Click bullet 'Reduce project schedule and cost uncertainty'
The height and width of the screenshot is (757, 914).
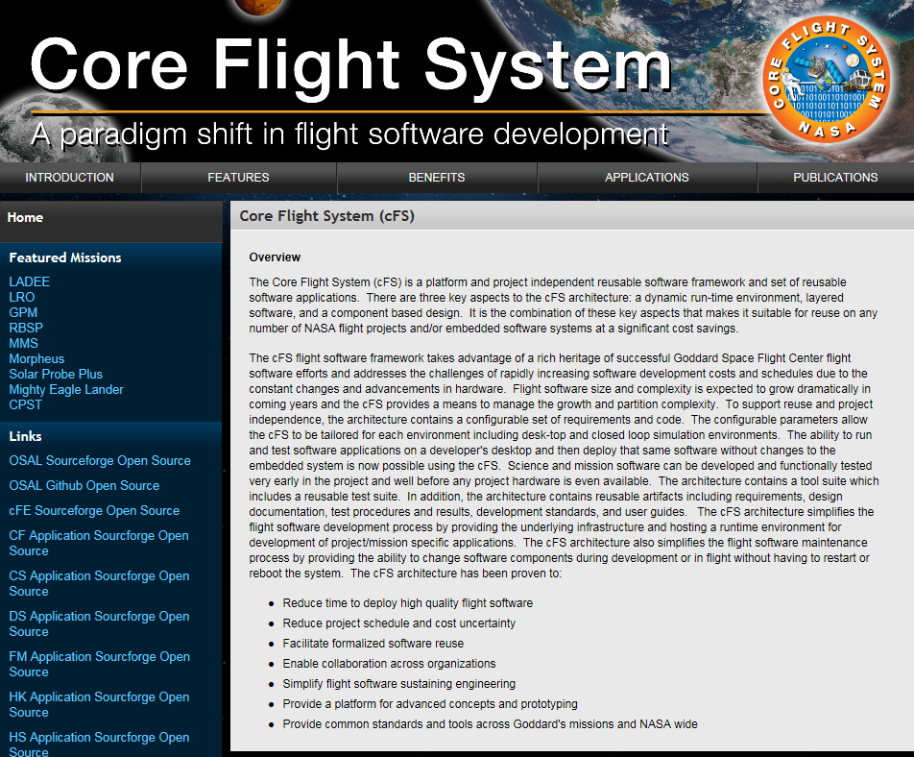click(x=399, y=623)
